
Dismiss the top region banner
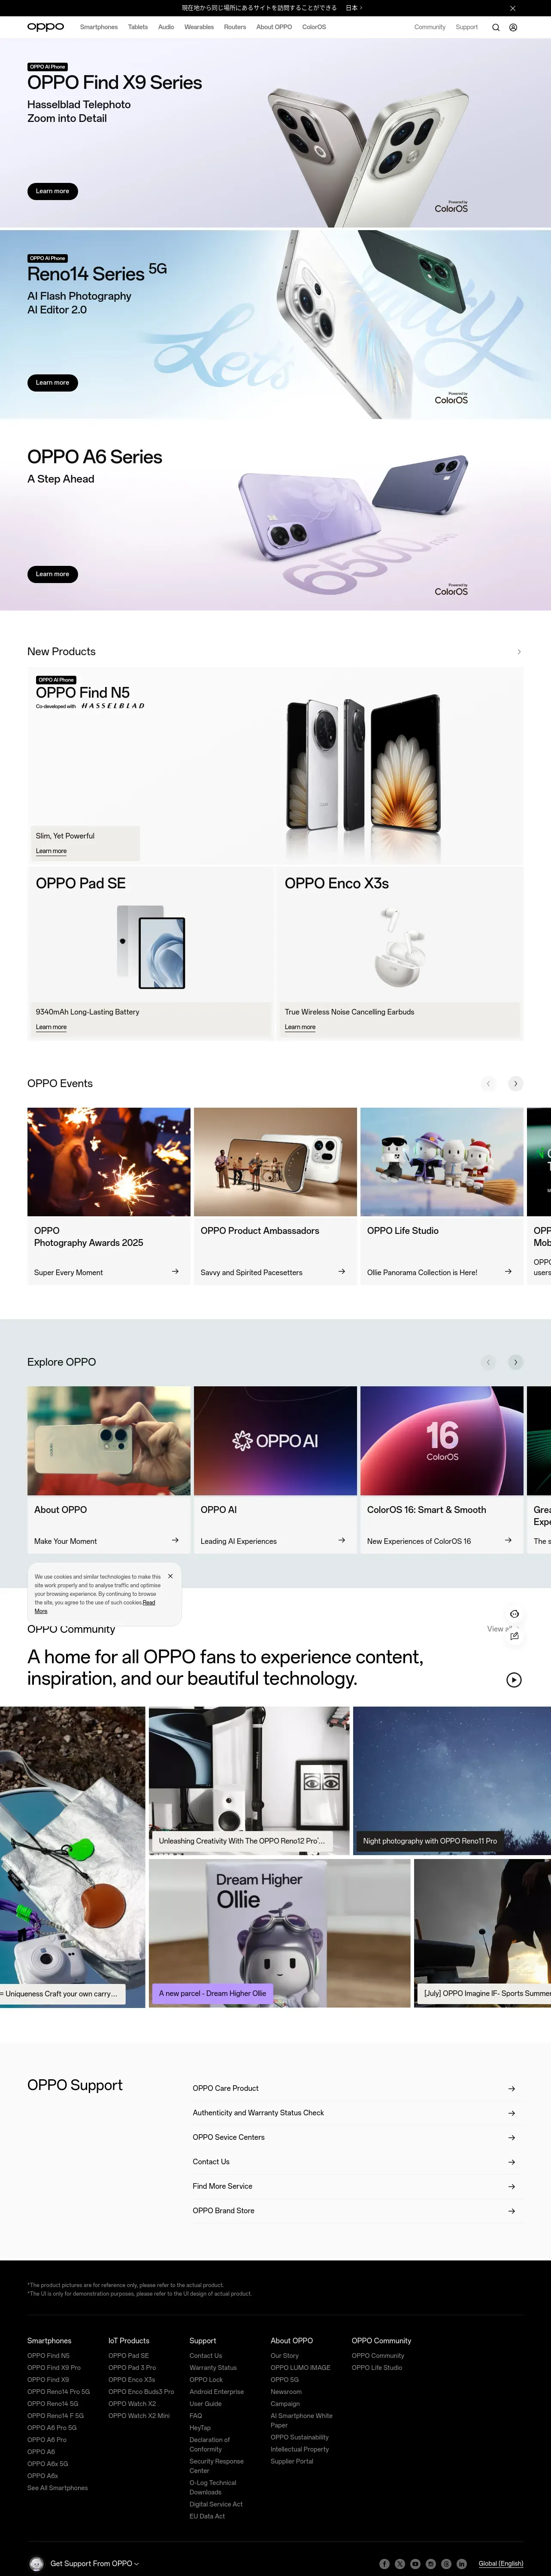point(513,8)
